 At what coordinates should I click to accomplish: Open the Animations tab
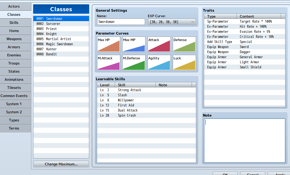(x=16, y=79)
